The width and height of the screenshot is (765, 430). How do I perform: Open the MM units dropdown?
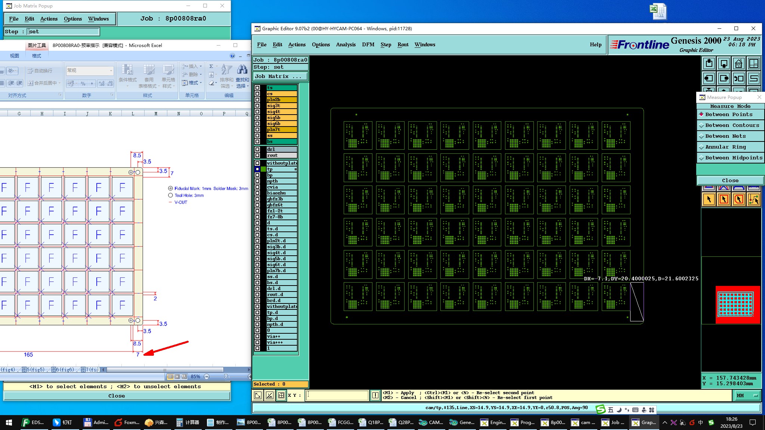(x=748, y=396)
